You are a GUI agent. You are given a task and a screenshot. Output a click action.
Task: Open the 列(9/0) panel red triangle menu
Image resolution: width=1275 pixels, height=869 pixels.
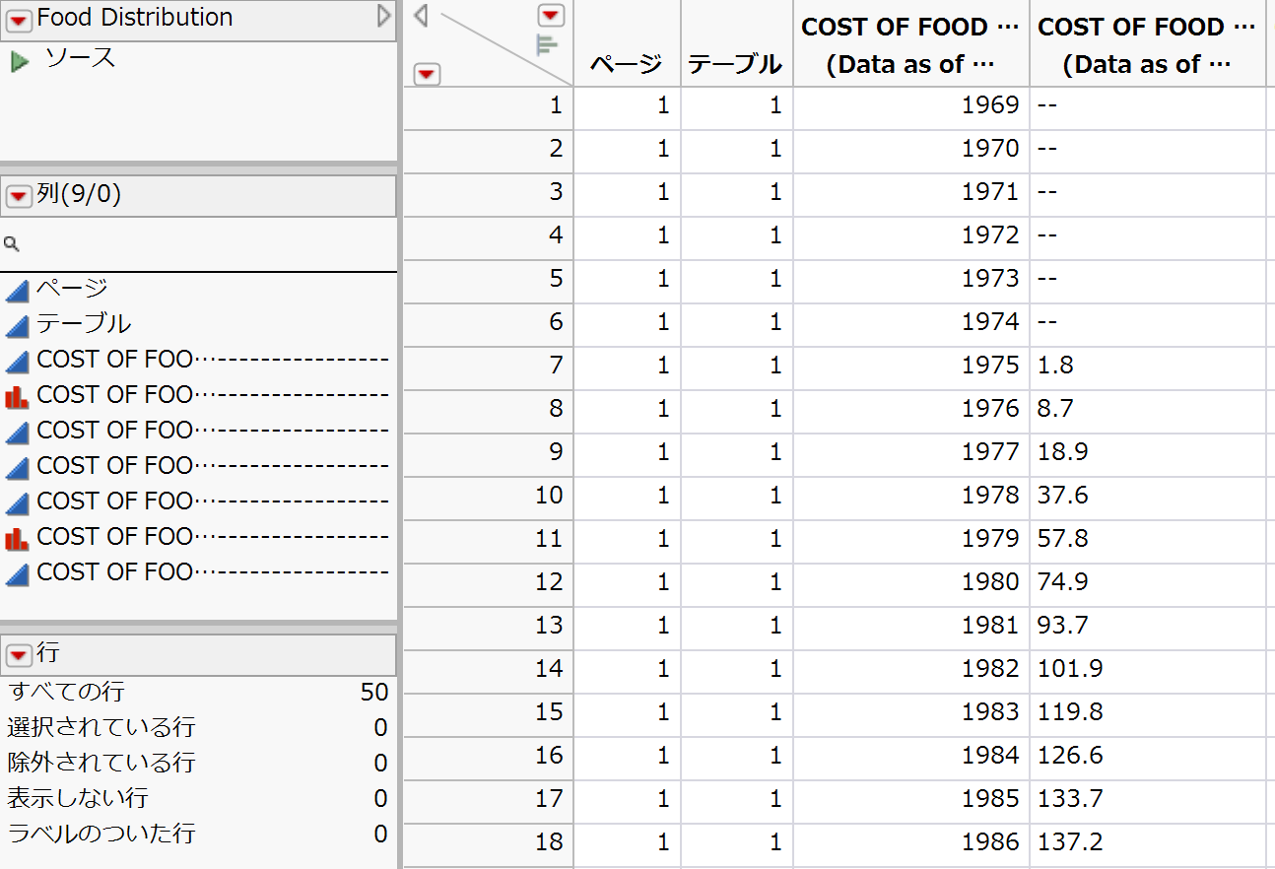pos(18,196)
